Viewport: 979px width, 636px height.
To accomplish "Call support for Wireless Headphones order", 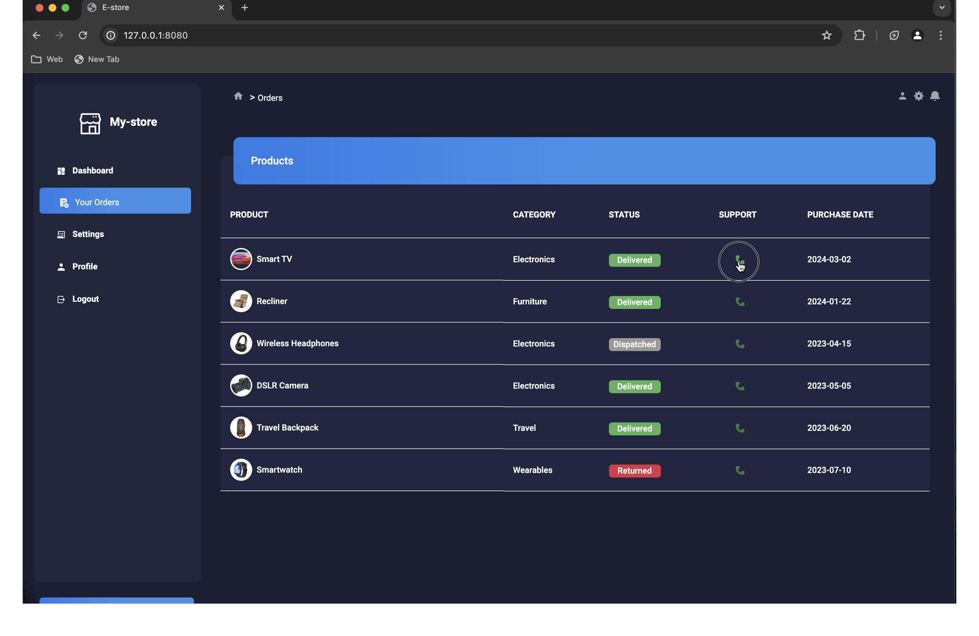I will tap(740, 344).
